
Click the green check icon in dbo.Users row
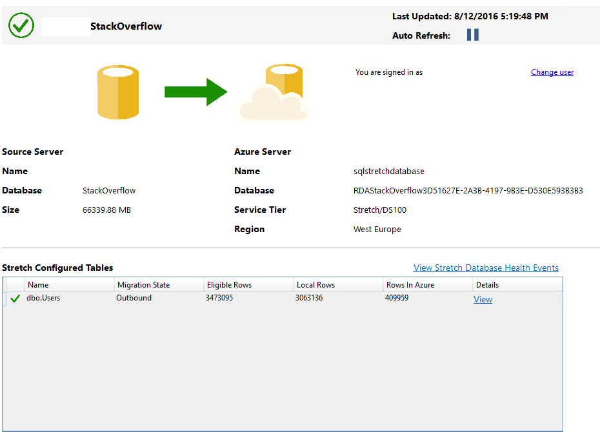(15, 299)
